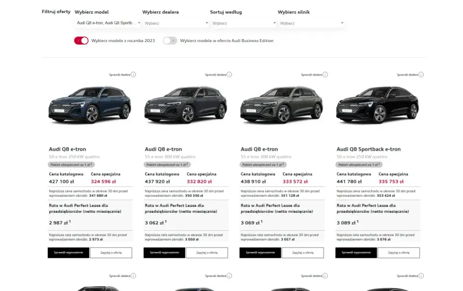Check equipment for 333 572 zł Q8 e-tron
463x291 pixels.
260,253
